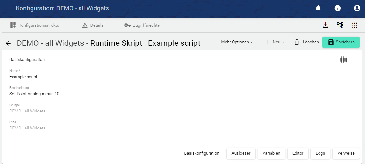Open the Details tab
This screenshot has height=164, width=365.
coord(93,25)
